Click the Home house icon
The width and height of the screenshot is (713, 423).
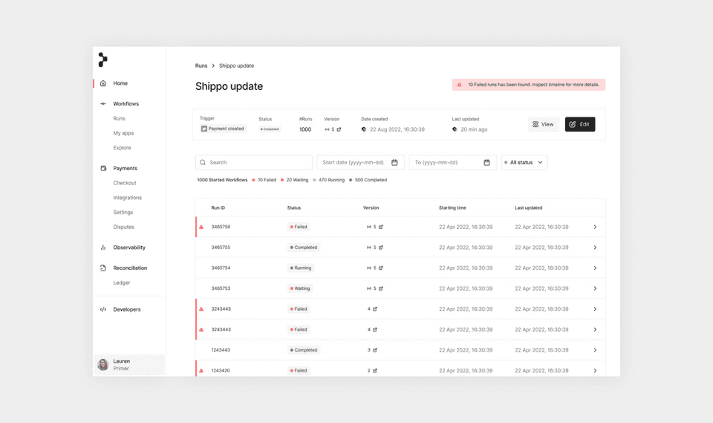[103, 83]
